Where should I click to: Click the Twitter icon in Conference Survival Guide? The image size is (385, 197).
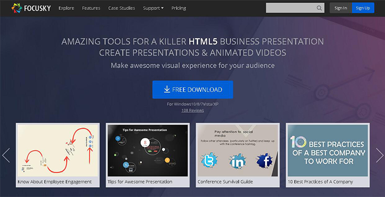(x=209, y=160)
